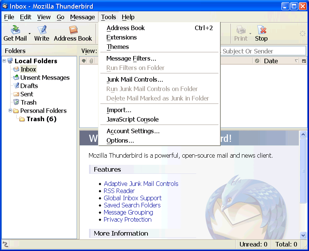Open Message Filters from Tools menu
This screenshot has width=309, height=251.
159,58
